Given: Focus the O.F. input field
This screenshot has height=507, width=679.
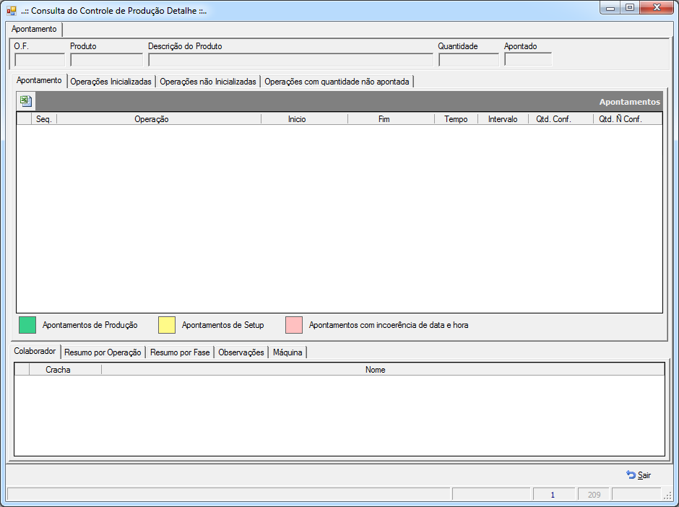Looking at the screenshot, I should pyautogui.click(x=40, y=60).
